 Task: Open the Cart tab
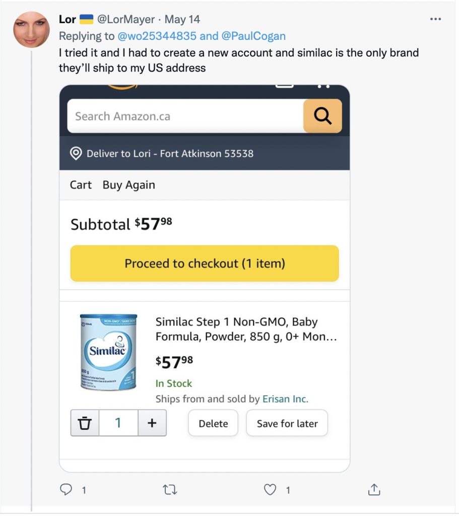tap(81, 185)
